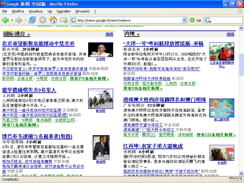Click 水母网 source link under Pope photo
Image resolution: width=244 pixels, height=183 pixels.
point(101,59)
